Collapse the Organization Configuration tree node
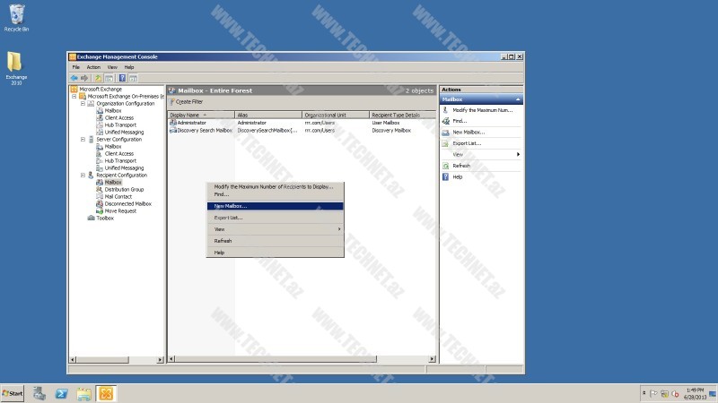 82,104
